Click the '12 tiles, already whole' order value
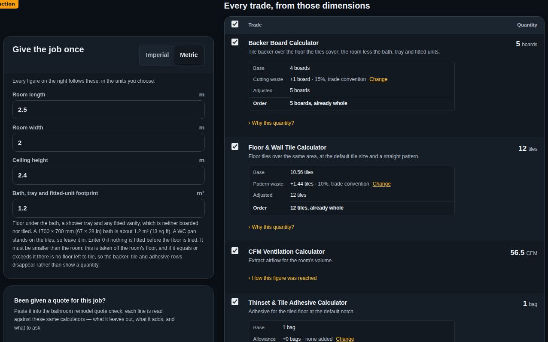 click(x=317, y=208)
